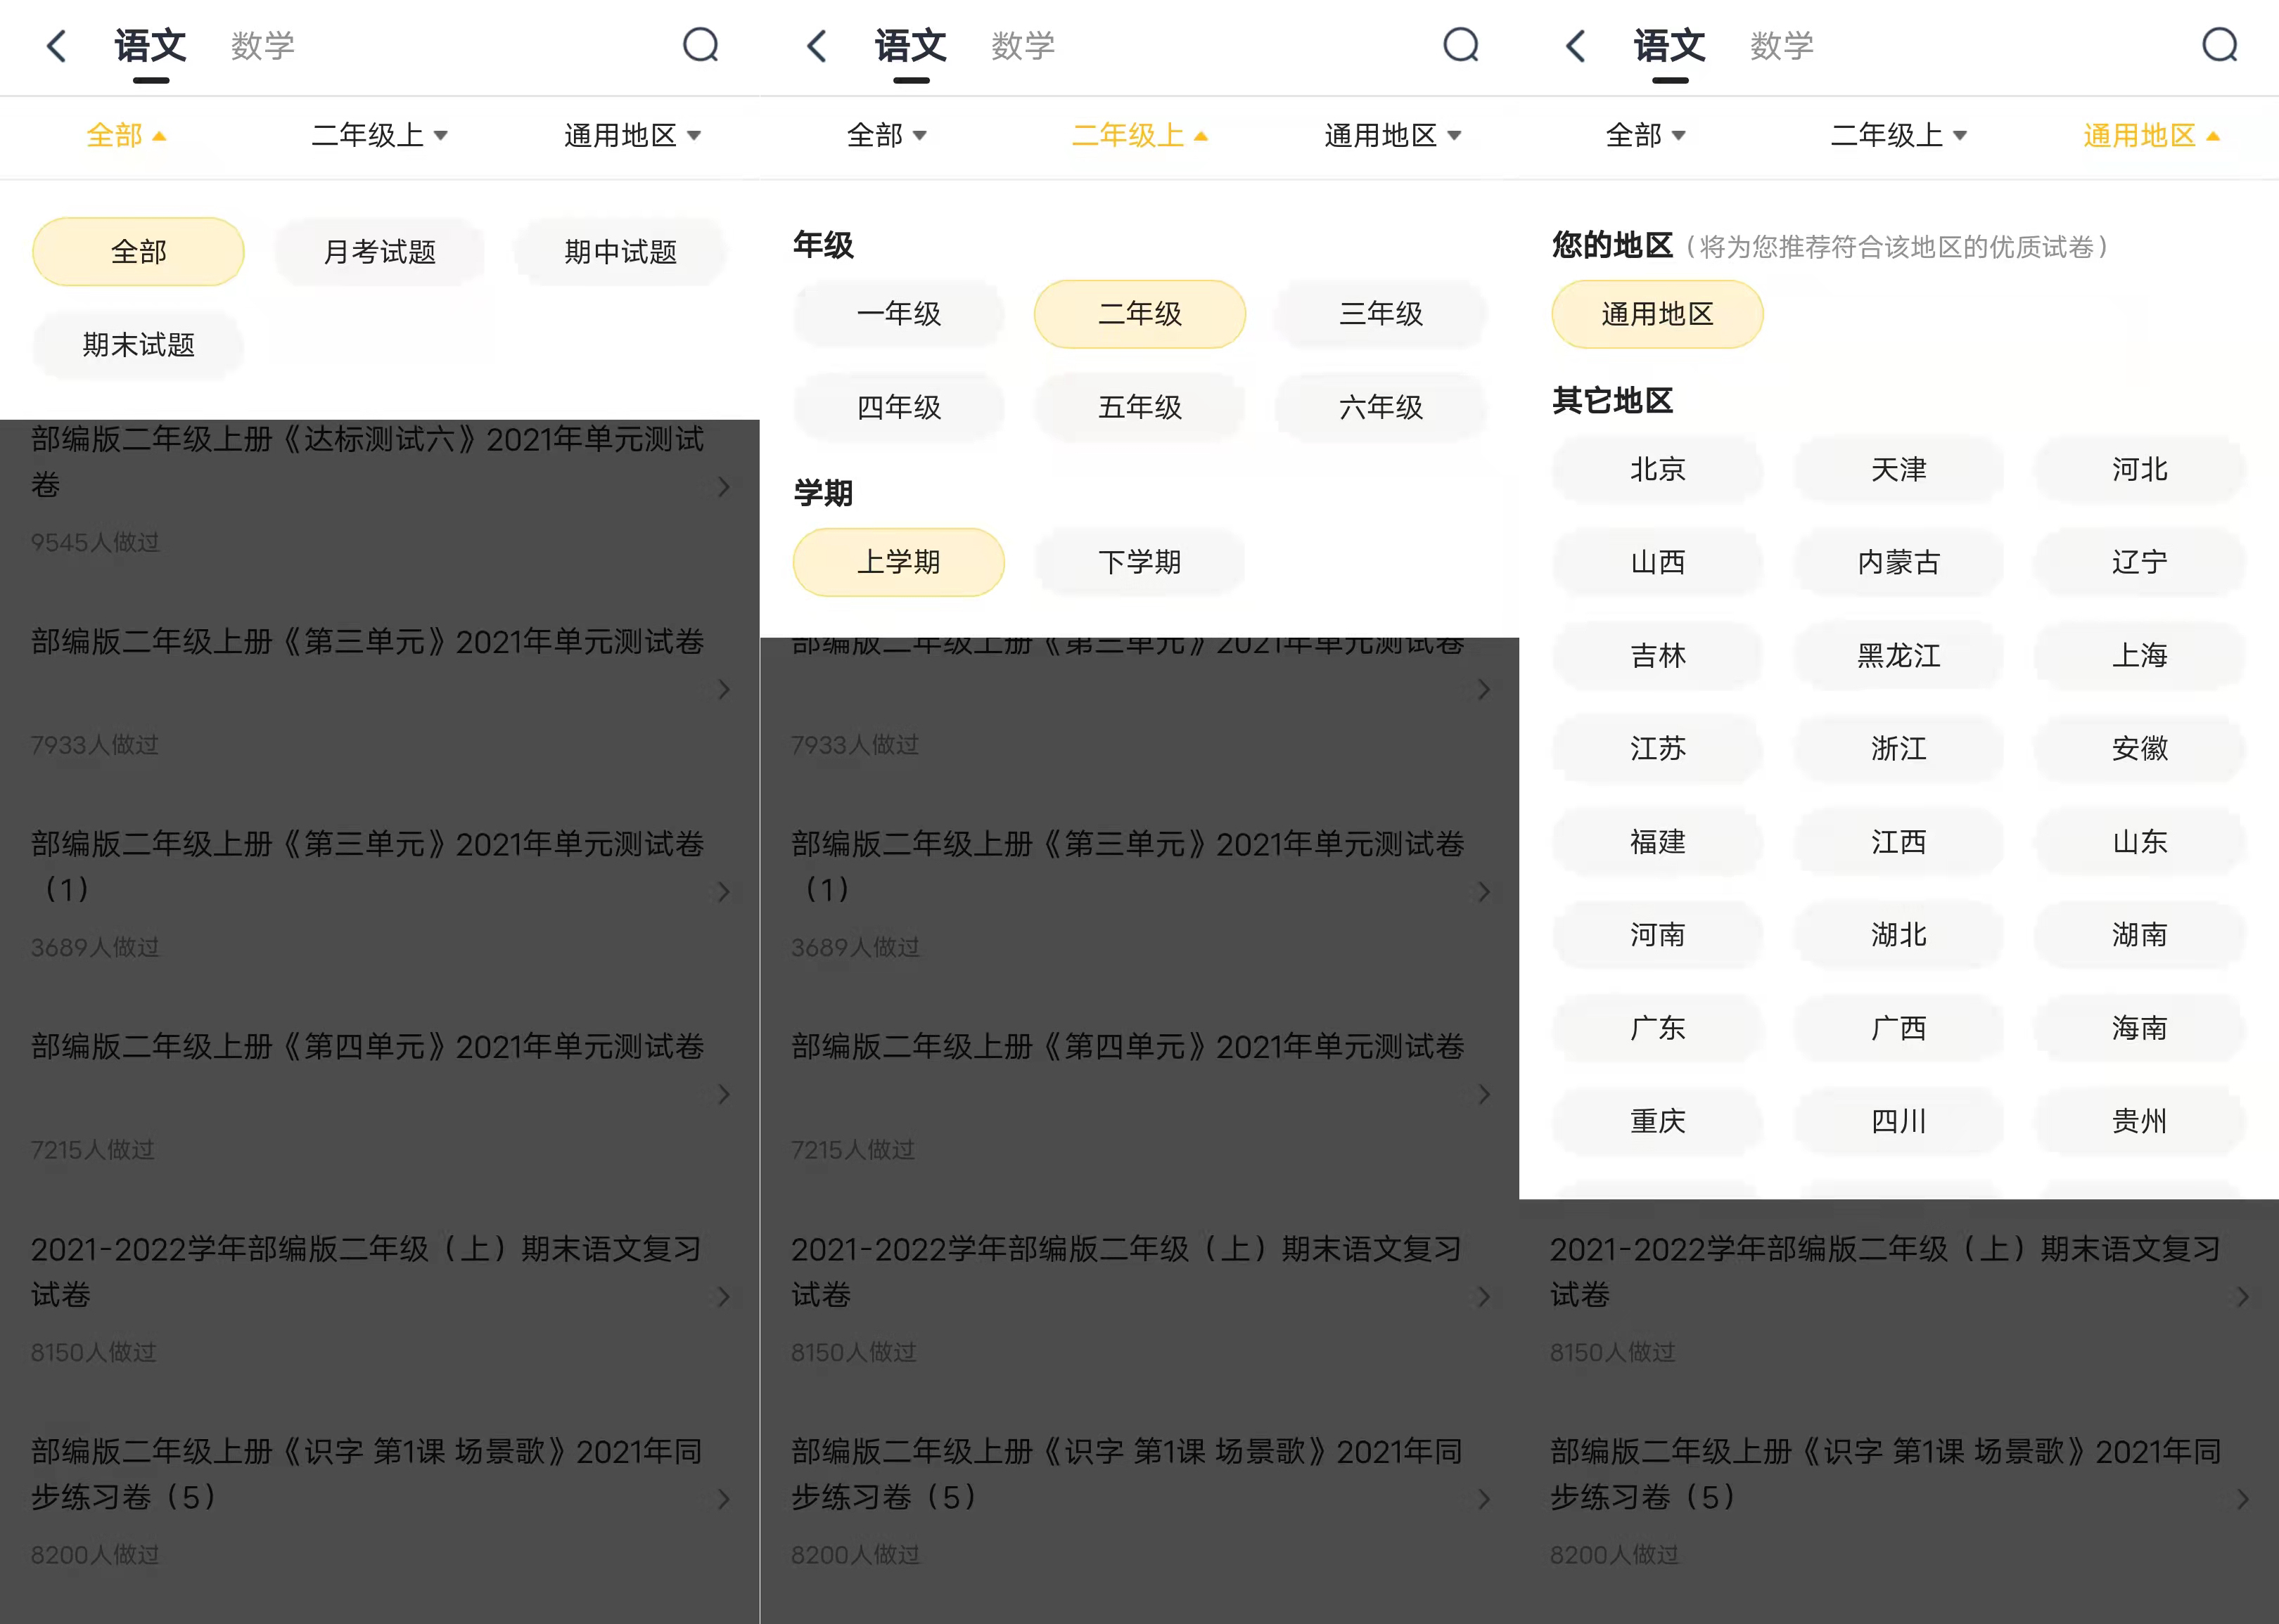Screen dimensions: 2279x1624
Task: Open search on the left screen
Action: click(x=701, y=45)
